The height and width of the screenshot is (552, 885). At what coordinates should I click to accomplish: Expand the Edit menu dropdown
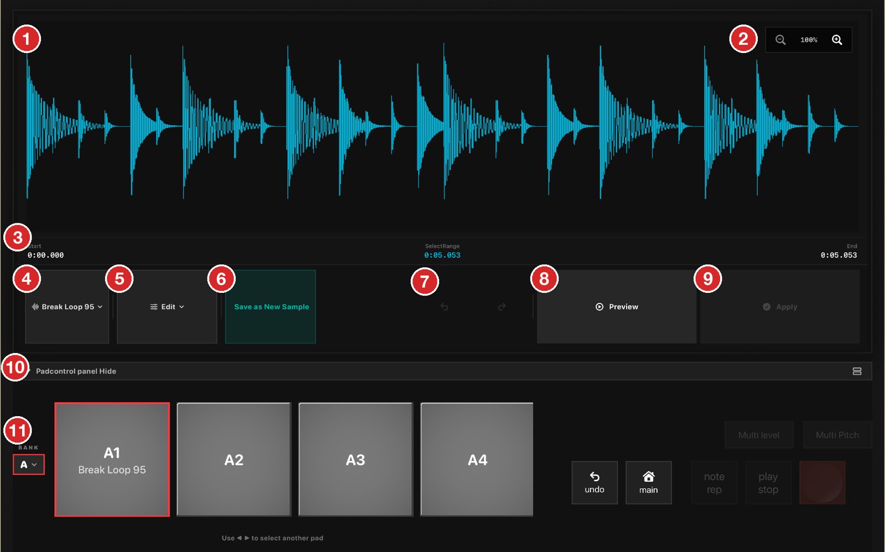167,307
